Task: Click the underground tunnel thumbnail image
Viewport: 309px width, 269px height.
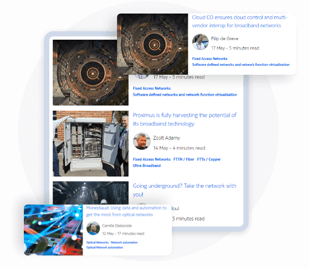Action: (90, 191)
